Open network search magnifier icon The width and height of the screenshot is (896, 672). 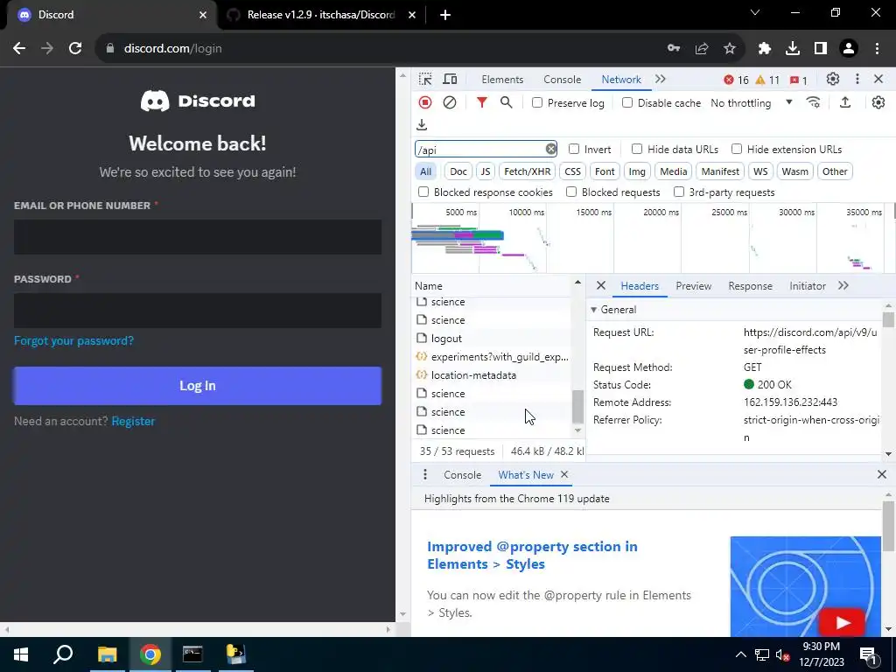pos(507,102)
